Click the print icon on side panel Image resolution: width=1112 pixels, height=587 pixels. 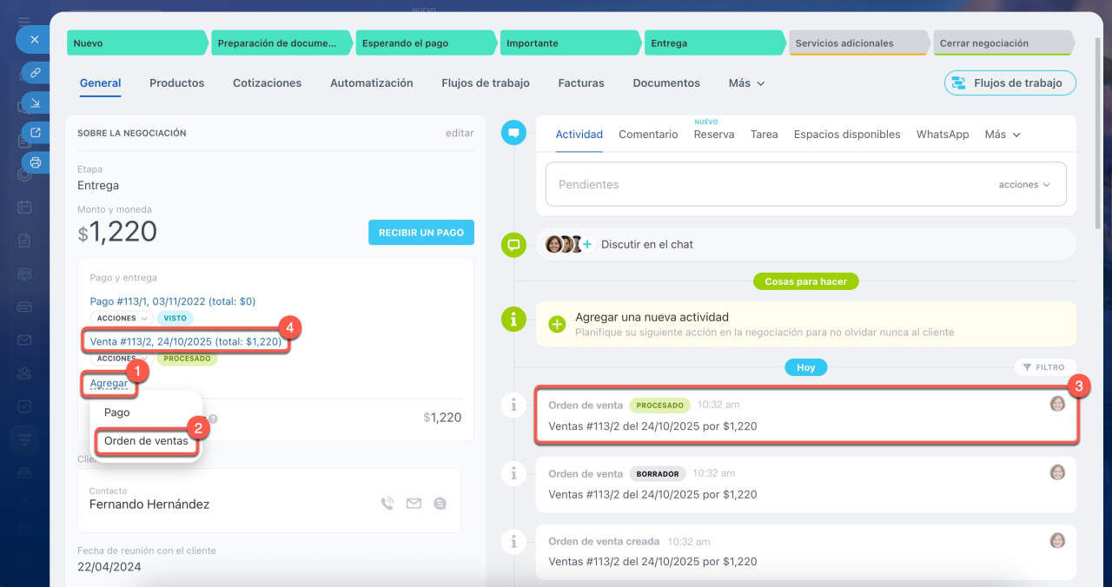(x=36, y=162)
